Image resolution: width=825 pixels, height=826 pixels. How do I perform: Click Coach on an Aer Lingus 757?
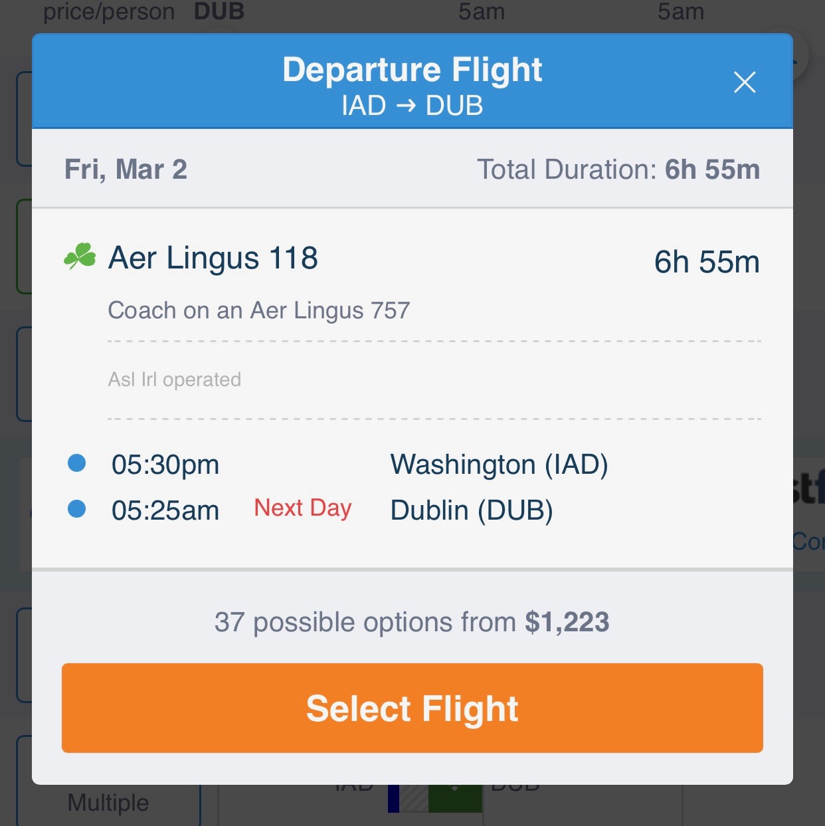(259, 310)
